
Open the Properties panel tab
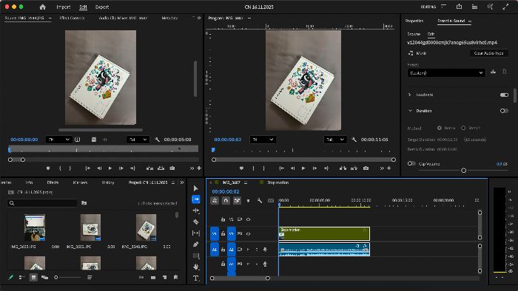click(414, 21)
